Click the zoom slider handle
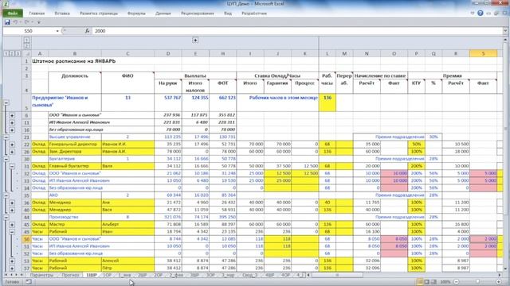This screenshot has height=286, width=510. 477,282
